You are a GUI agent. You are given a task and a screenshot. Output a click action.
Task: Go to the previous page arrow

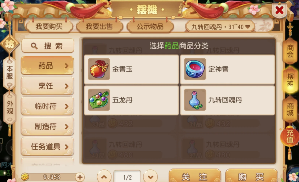(x=104, y=177)
